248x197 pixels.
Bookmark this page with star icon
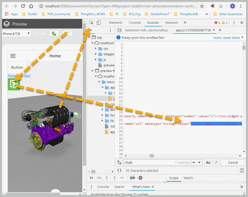click(202, 6)
